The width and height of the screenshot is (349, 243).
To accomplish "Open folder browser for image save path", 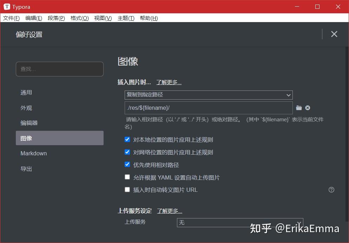I will (x=299, y=108).
